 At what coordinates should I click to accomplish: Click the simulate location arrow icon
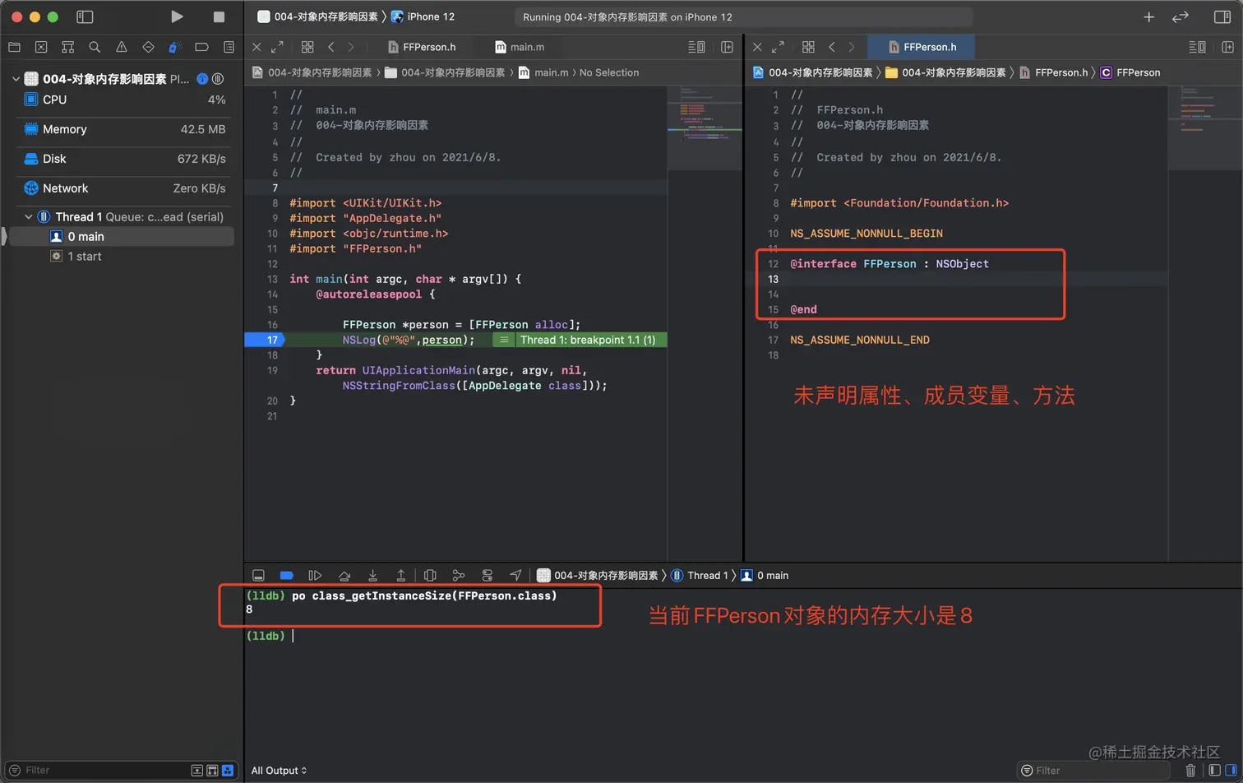click(515, 575)
